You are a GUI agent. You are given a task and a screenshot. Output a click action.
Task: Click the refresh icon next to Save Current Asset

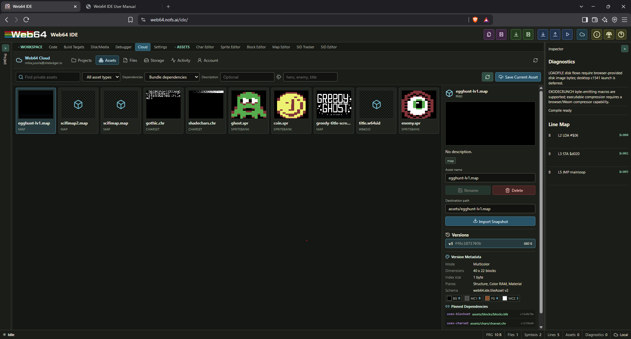point(487,77)
